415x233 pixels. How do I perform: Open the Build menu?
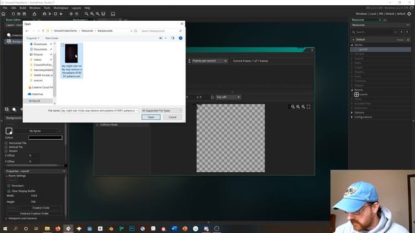(23, 8)
